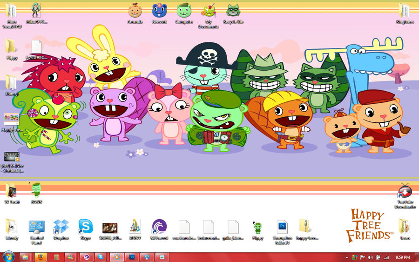Click the 9:59 PM clock

pyautogui.click(x=403, y=257)
